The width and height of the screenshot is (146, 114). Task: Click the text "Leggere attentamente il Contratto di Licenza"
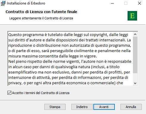coord(41,18)
